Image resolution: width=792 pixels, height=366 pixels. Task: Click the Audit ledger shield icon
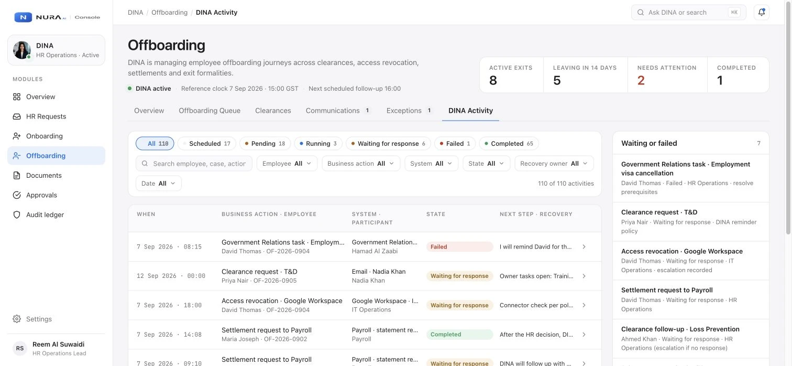(x=17, y=215)
